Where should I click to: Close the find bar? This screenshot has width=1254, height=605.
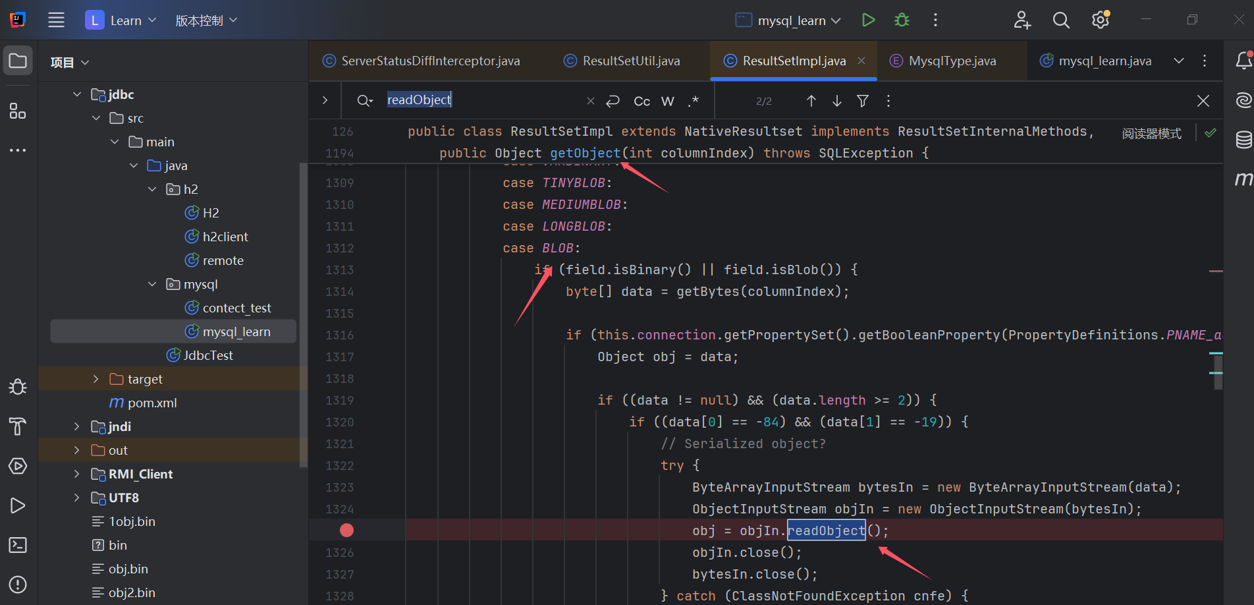tap(1203, 101)
